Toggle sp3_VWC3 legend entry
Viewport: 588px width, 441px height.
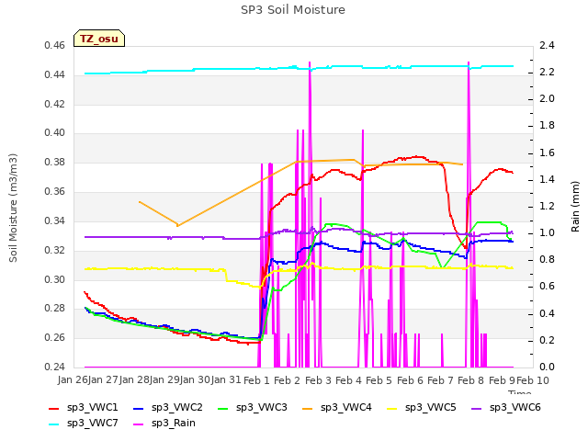[253, 408]
